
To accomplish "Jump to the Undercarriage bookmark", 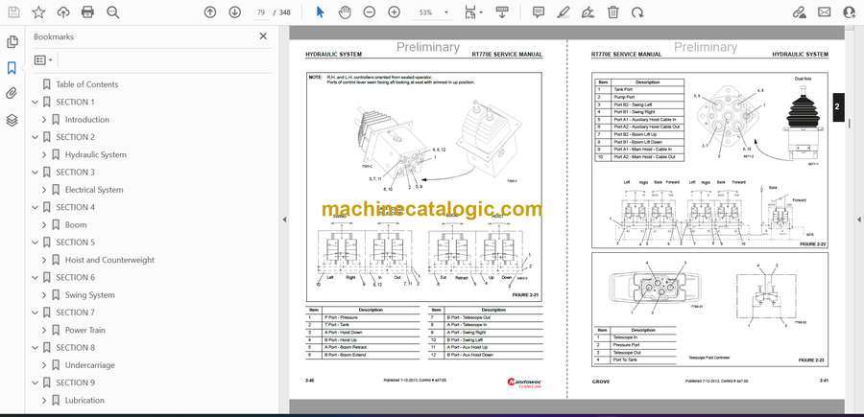I will pos(90,365).
